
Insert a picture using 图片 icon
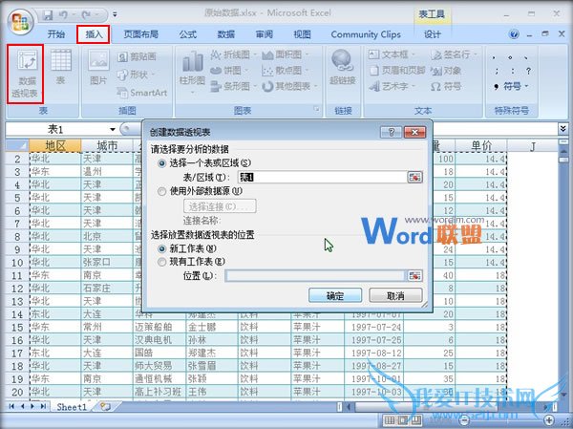point(98,67)
